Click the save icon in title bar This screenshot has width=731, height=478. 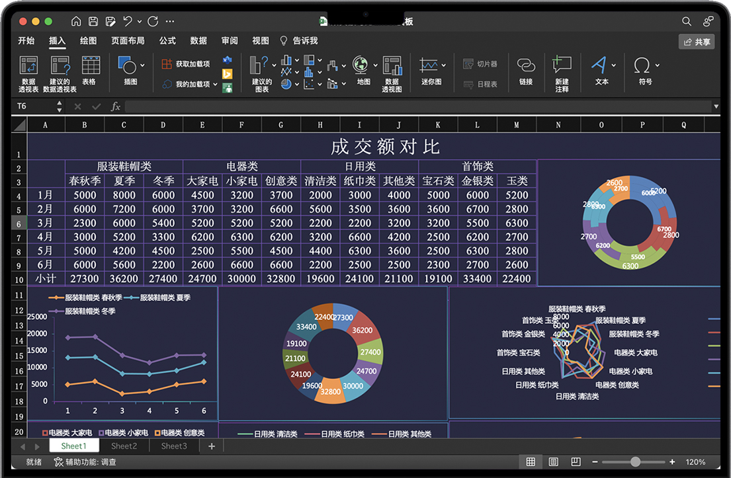point(93,22)
